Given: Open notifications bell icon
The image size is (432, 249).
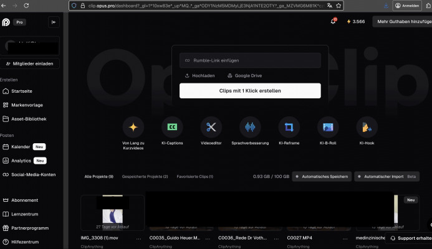Looking at the screenshot, I should (333, 21).
